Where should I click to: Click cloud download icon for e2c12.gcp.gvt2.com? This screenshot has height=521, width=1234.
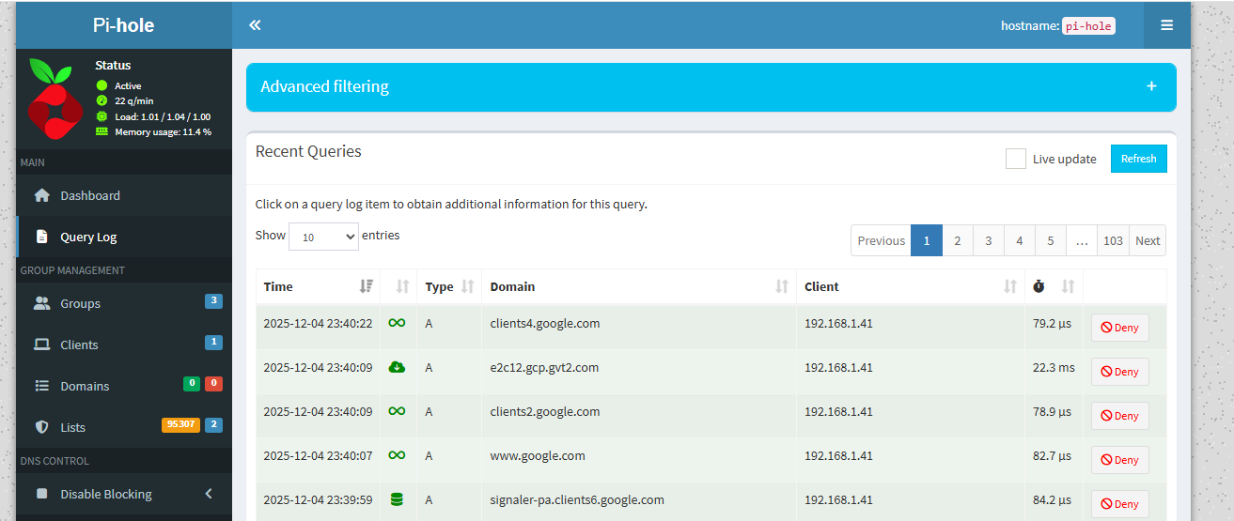coord(397,367)
